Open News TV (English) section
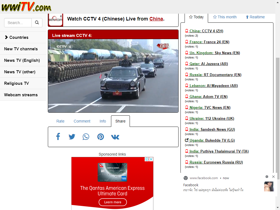 pos(23,60)
